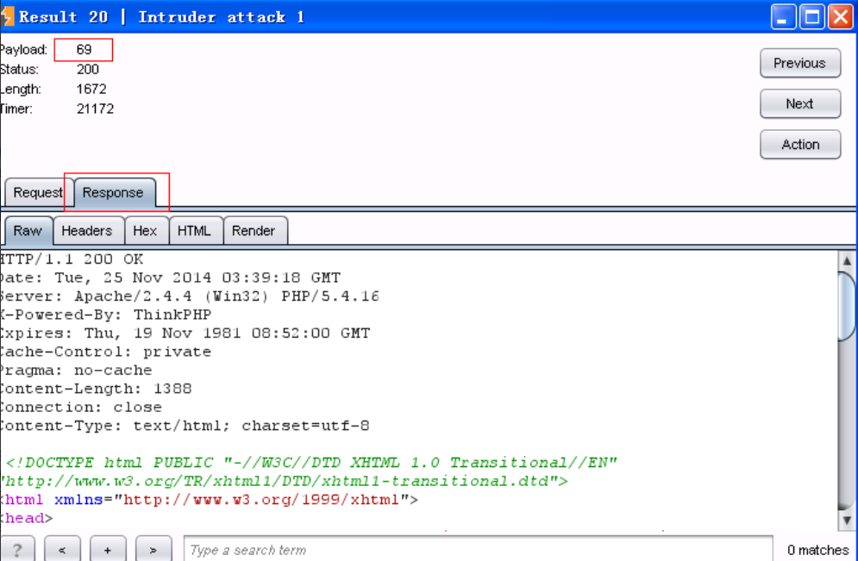This screenshot has height=561, width=858.
Task: Click the 'Pragma: no-cache' line
Action: tap(76, 371)
